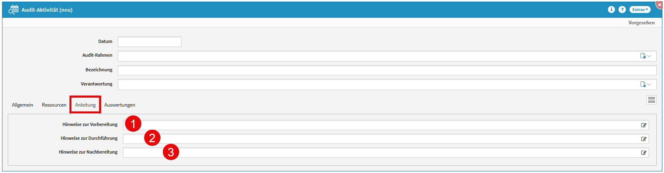Open help via question mark icon

click(622, 10)
